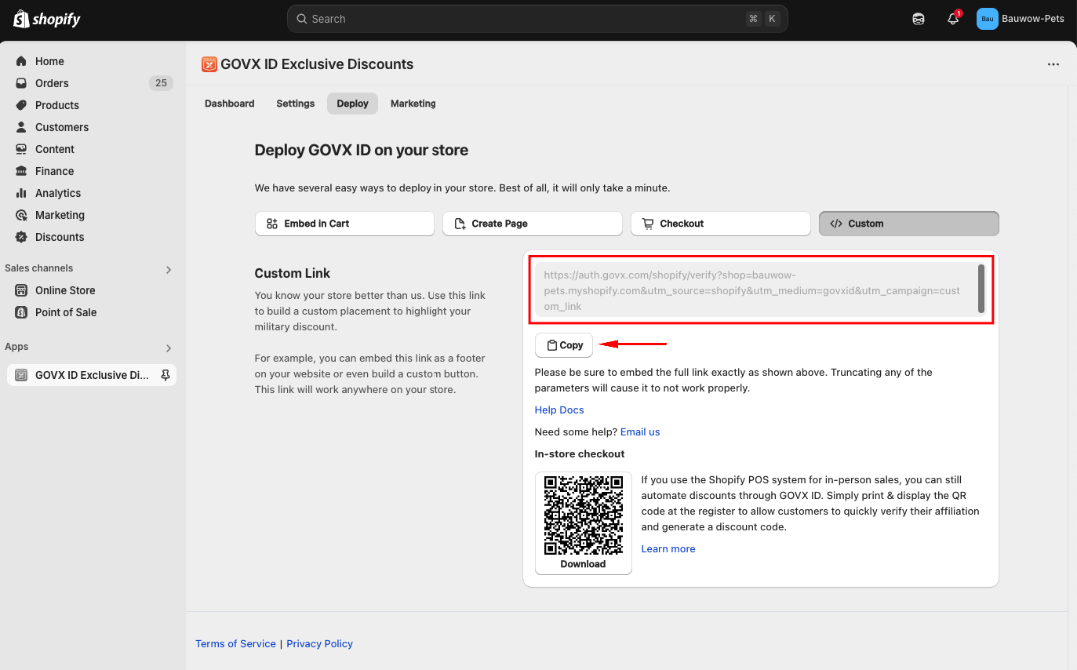Click the Orders inbox icon
1077x670 pixels.
(x=21, y=83)
